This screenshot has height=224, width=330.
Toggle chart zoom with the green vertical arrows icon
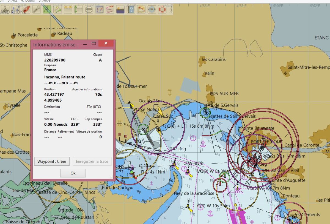(x=76, y=10)
